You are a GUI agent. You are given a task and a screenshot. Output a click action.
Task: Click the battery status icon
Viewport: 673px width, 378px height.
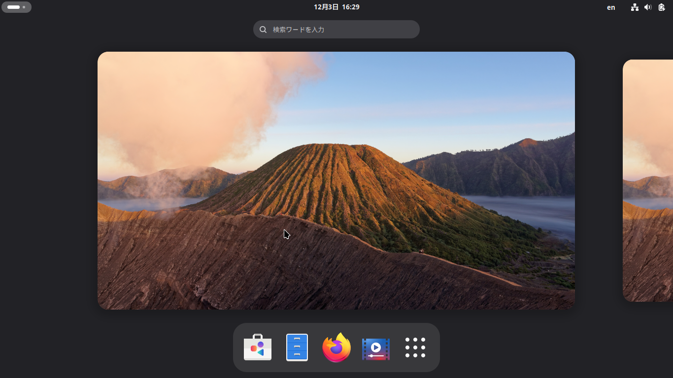tap(662, 7)
